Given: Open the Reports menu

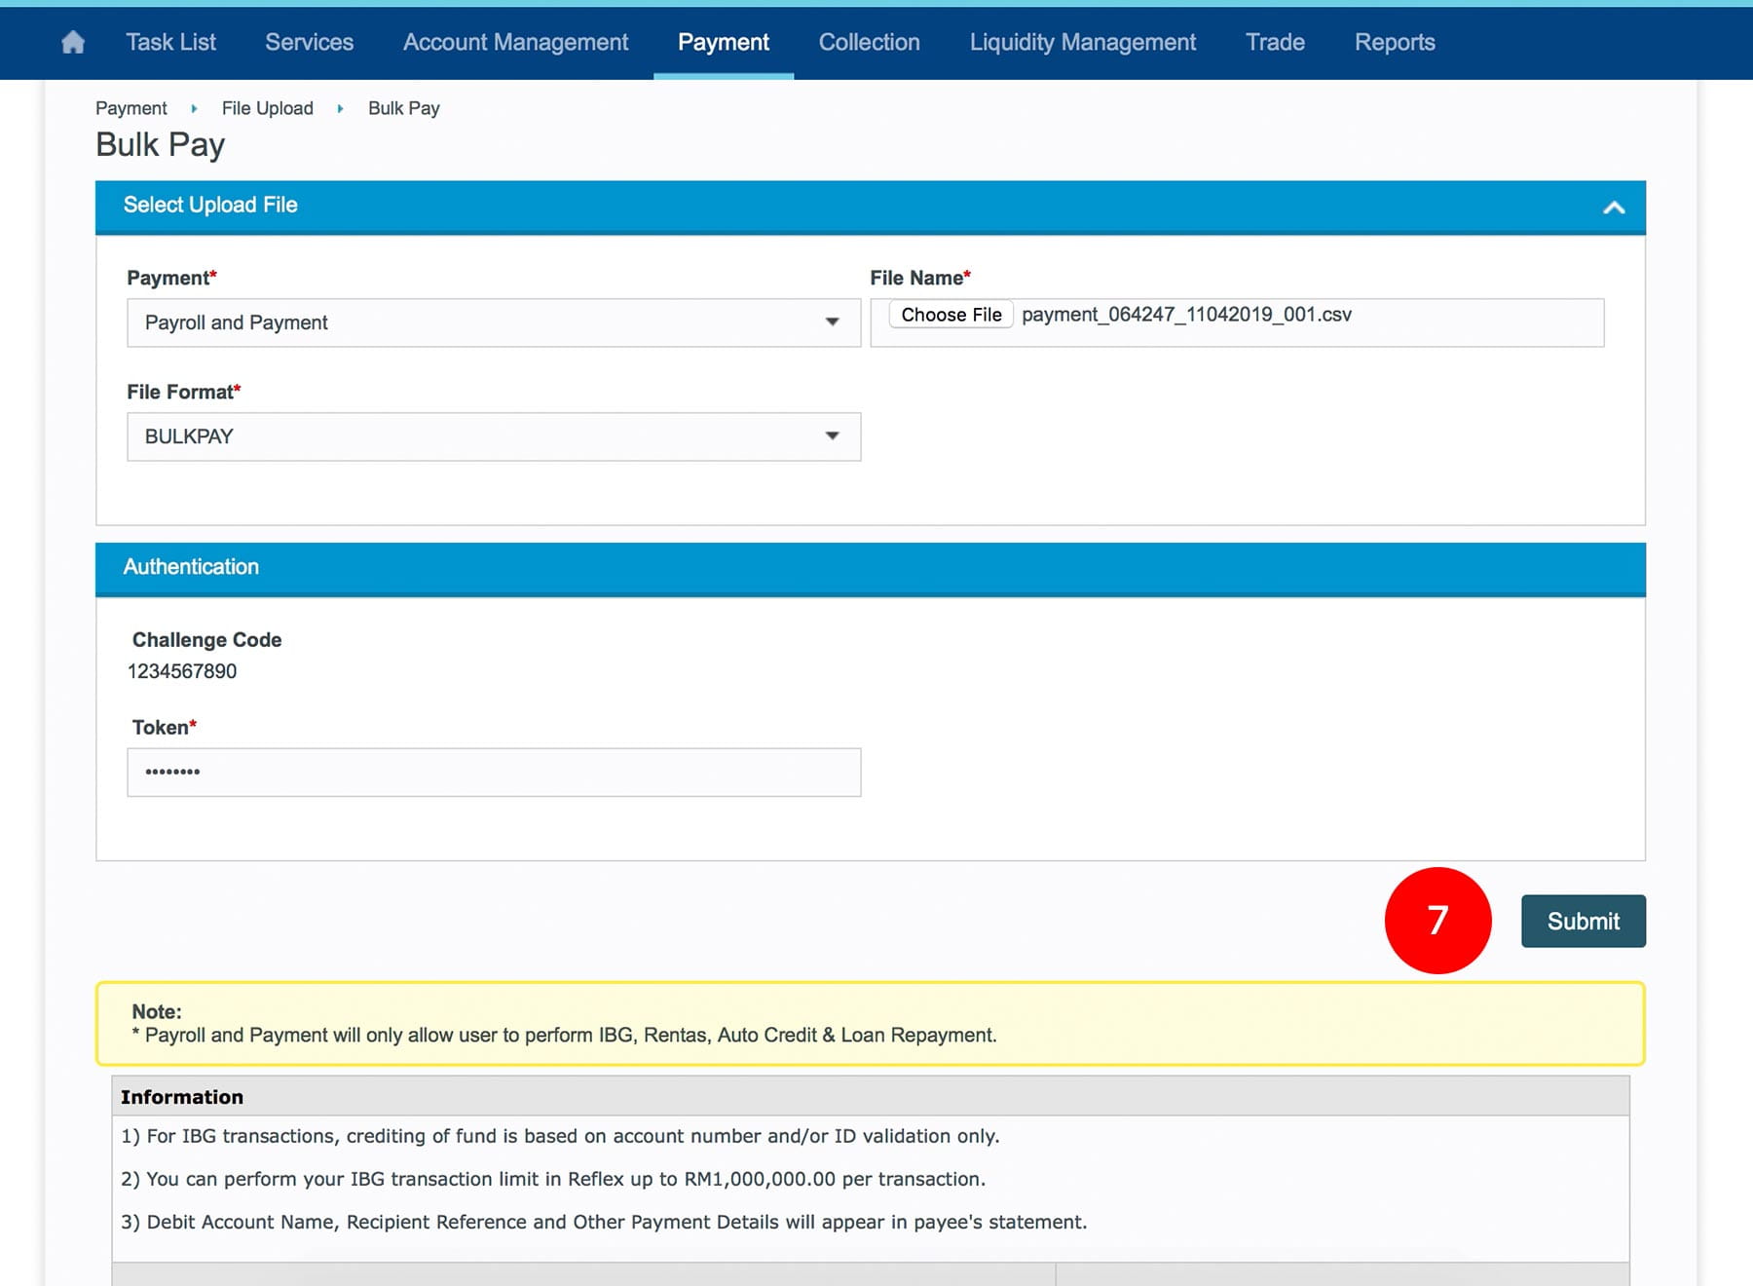Looking at the screenshot, I should pos(1395,42).
